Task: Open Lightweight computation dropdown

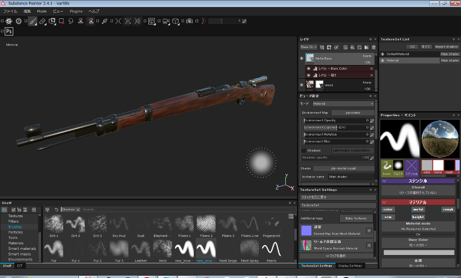Action: pos(353,150)
